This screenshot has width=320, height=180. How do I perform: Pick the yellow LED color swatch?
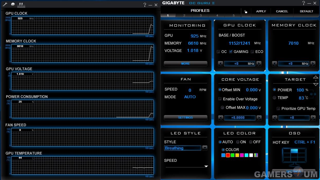pyautogui.click(x=237, y=155)
